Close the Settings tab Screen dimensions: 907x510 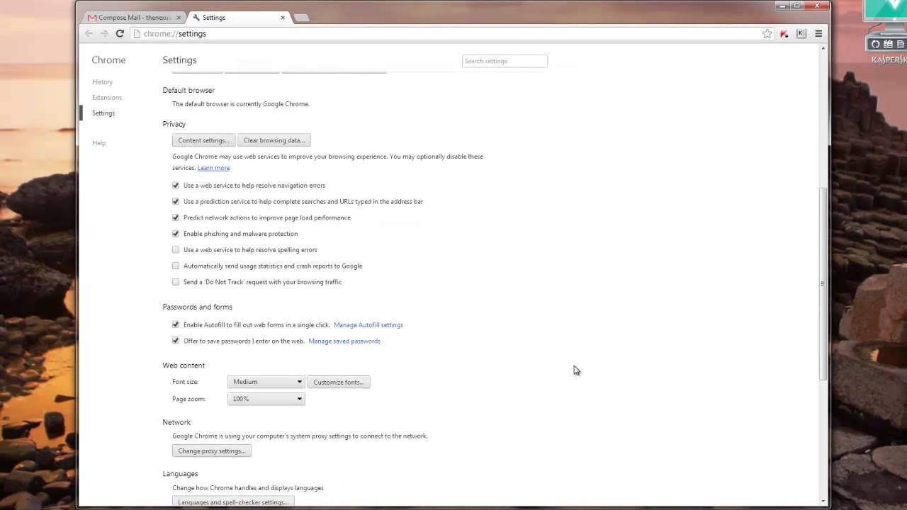283,17
